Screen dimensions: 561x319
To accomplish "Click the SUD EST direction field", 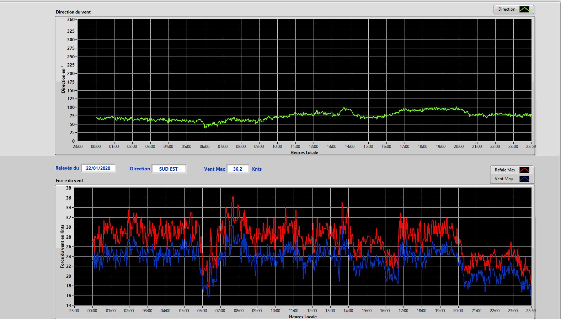I will tap(169, 169).
